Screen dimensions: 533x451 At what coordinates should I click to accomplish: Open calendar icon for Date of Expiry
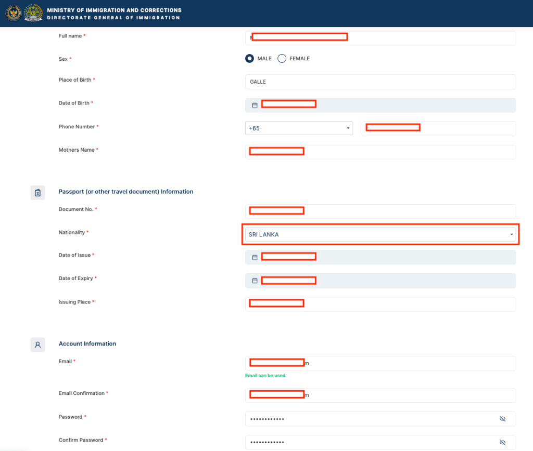pyautogui.click(x=255, y=281)
